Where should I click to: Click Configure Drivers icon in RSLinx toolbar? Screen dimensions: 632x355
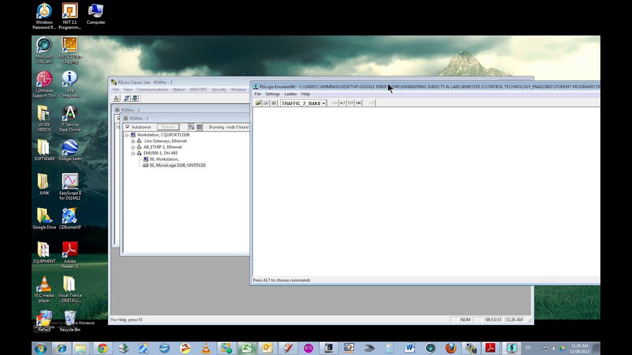click(x=127, y=98)
